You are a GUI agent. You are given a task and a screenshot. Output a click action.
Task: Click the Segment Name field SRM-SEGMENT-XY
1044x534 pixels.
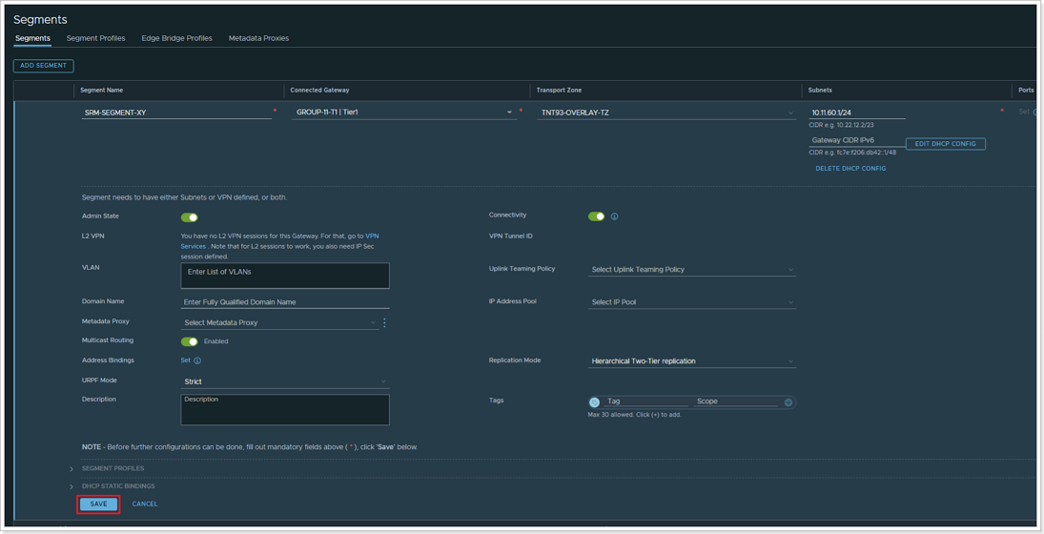click(x=176, y=113)
